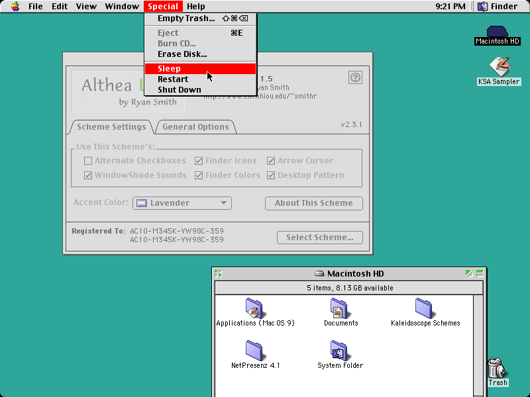Image resolution: width=530 pixels, height=397 pixels.
Task: Close the Special menu from menu bar
Action: [163, 7]
